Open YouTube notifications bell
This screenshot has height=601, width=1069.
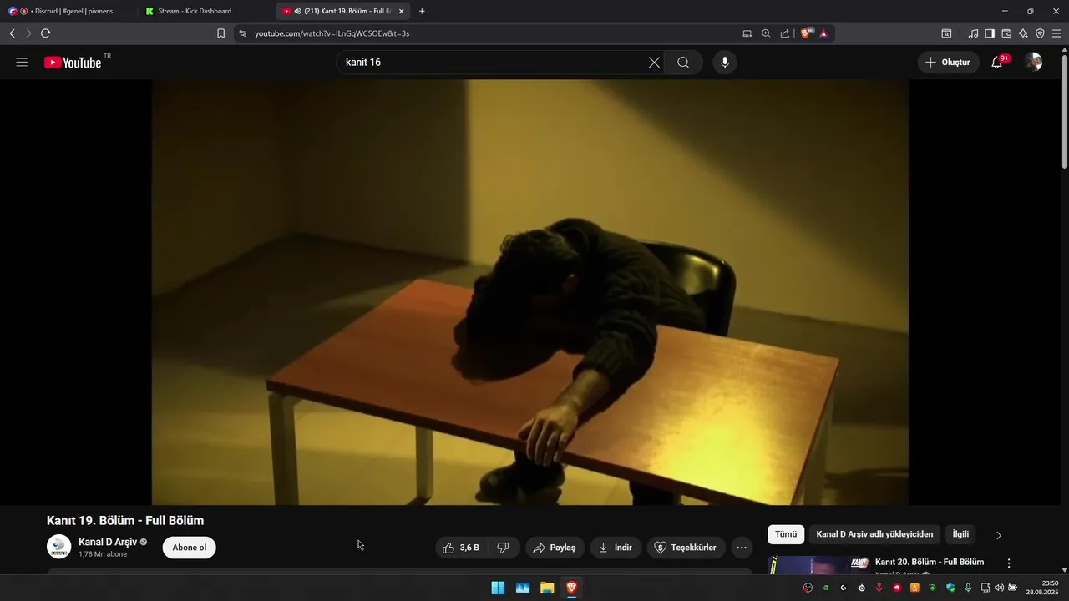(997, 63)
